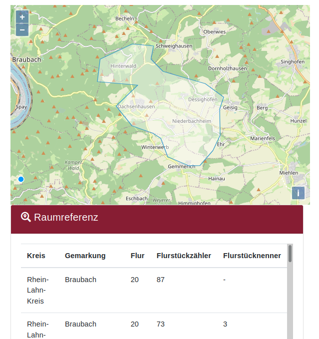Image resolution: width=319 pixels, height=339 pixels.
Task: Click the blue dot marker on map
Action: (21, 179)
